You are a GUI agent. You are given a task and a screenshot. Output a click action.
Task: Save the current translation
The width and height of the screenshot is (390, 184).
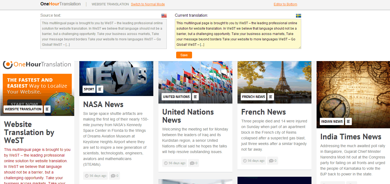point(184,55)
